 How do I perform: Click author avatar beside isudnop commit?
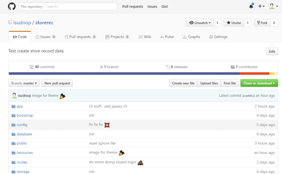tap(14, 96)
